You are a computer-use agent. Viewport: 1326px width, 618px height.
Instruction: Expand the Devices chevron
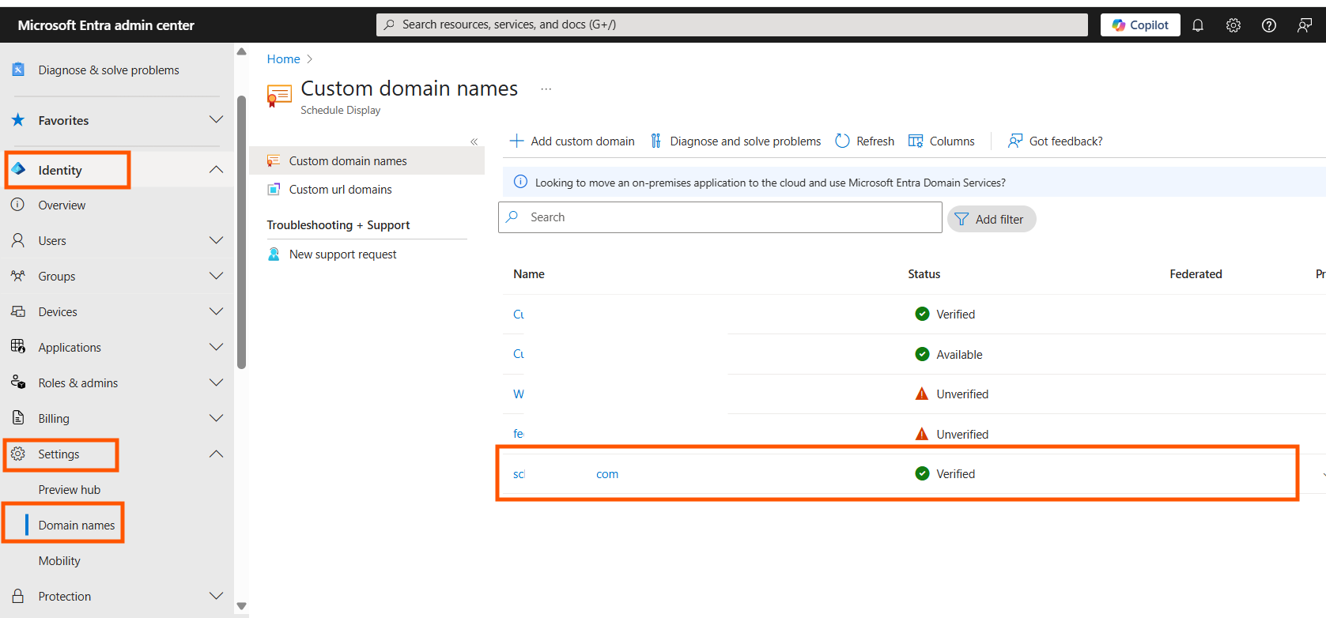click(x=216, y=311)
